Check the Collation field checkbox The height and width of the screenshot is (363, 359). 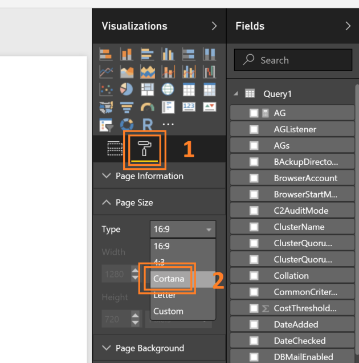pyautogui.click(x=254, y=276)
